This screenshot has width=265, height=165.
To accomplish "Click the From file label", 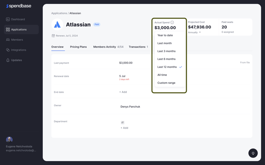I will [x=245, y=63].
